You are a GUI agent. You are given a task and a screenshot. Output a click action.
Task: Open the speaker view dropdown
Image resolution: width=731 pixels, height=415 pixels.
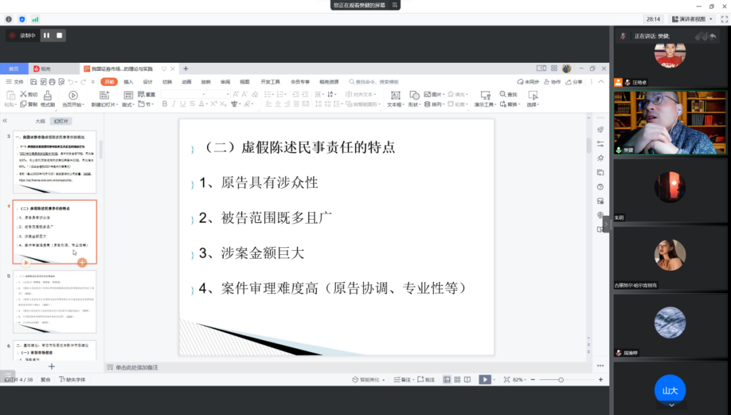pos(692,19)
